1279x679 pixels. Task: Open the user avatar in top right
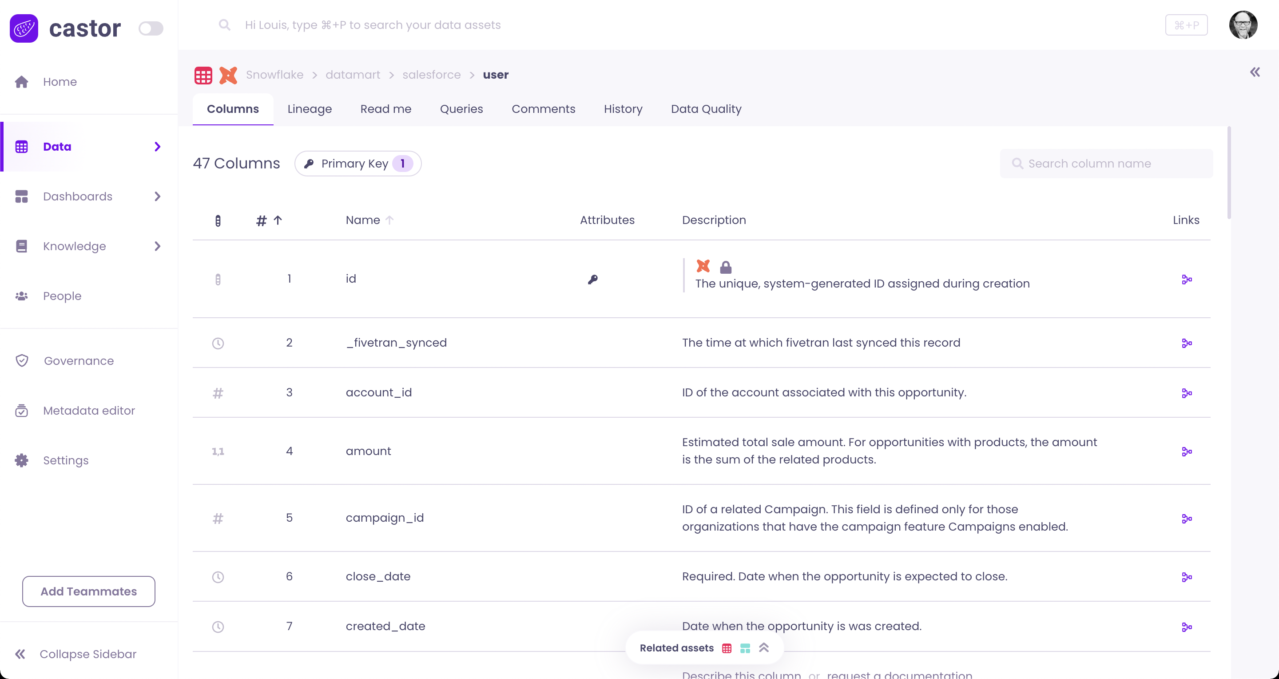[x=1243, y=25]
